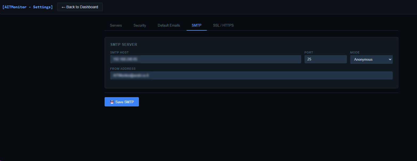Click the FROM ADDRESS label
The image size is (417, 161).
[x=123, y=69]
